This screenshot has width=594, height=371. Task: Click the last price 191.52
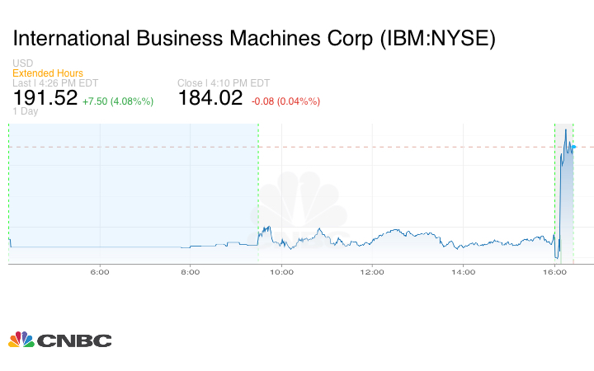pos(45,99)
